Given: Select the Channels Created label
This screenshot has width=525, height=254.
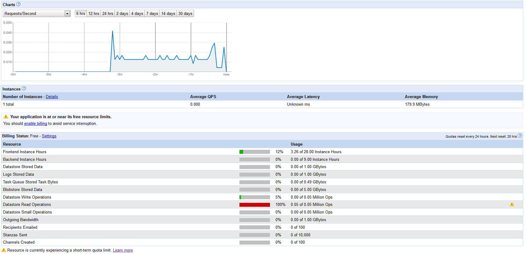Looking at the screenshot, I should point(19,242).
